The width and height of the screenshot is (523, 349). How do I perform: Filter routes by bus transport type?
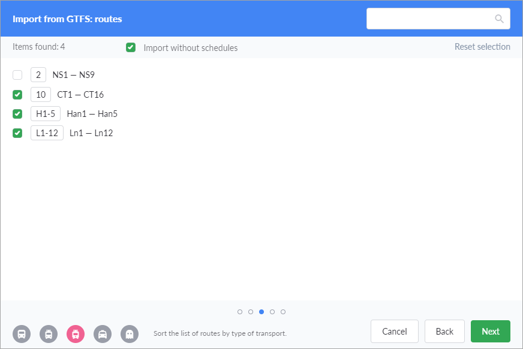tap(22, 334)
